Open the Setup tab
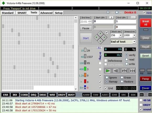Screen dimensions: 152x113 pyautogui.click(x=59, y=13)
